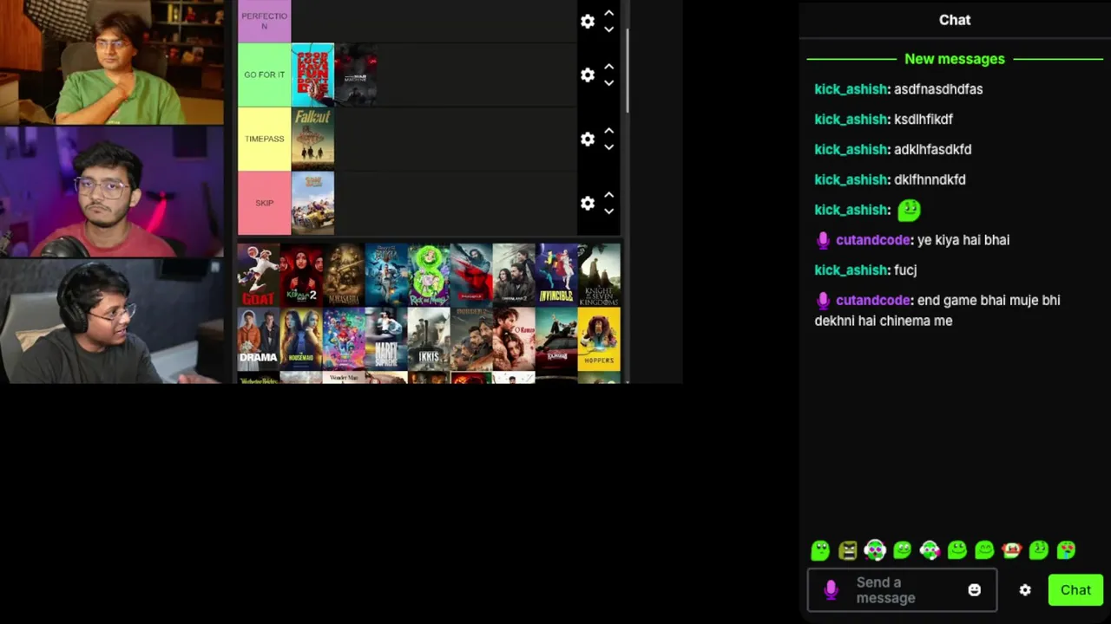Insert the angry olive face emote
1111x624 pixels.
coord(847,549)
